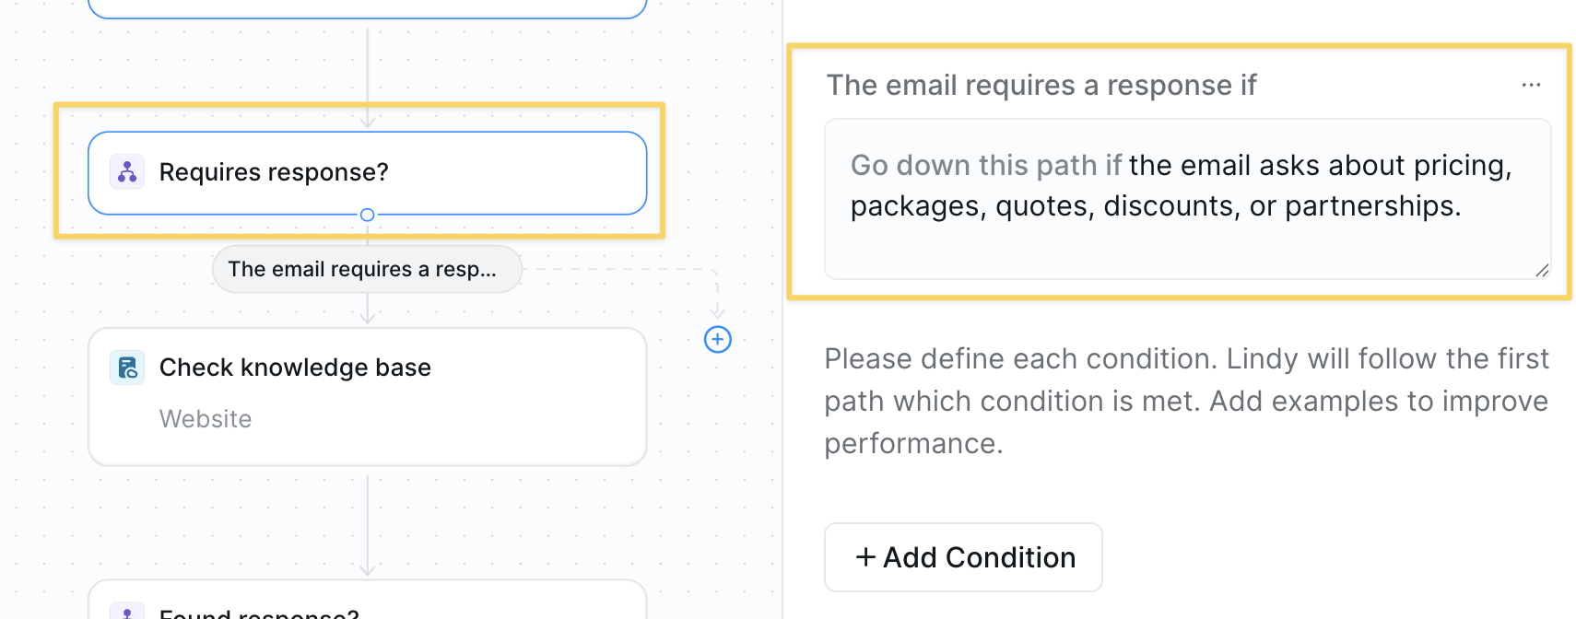Select the 'The email requires a resp...' branch label
1576x619 pixels.
(x=367, y=269)
